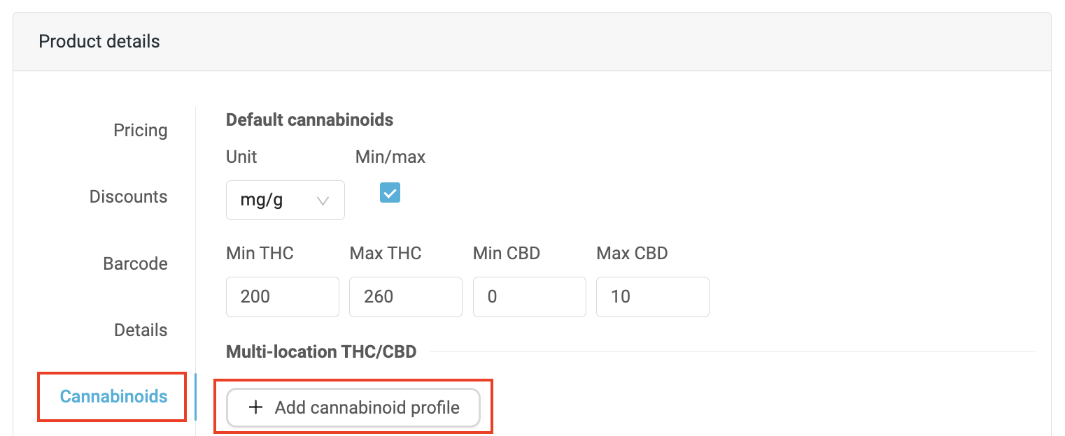Toggle the Min/max checkbox
This screenshot has width=1065, height=436.
pos(390,192)
